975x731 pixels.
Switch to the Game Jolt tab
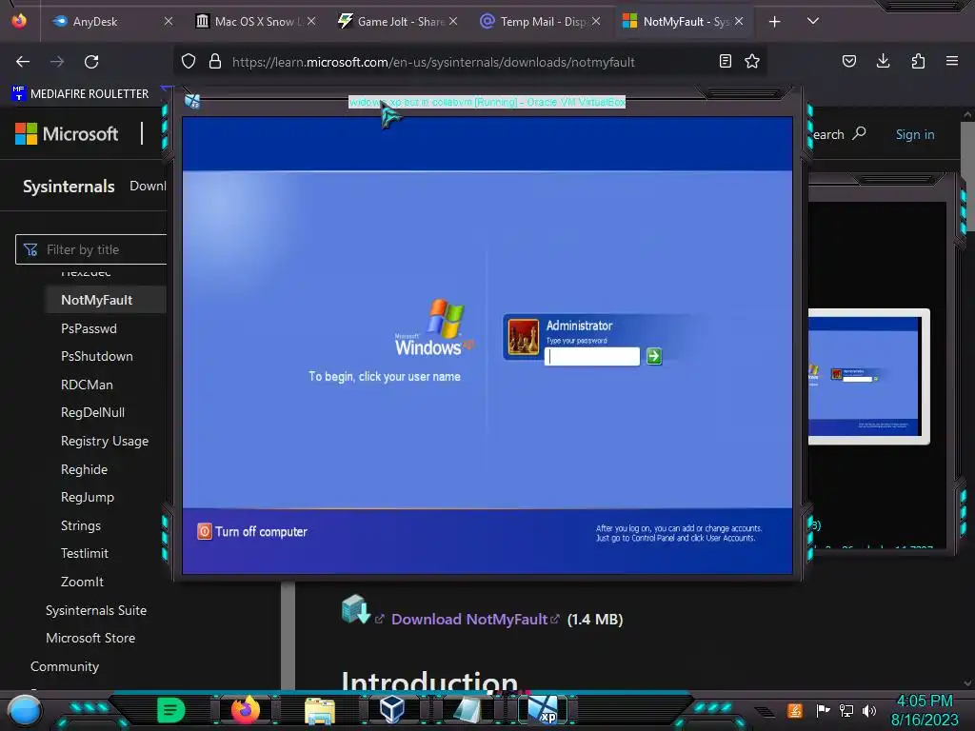pos(398,22)
